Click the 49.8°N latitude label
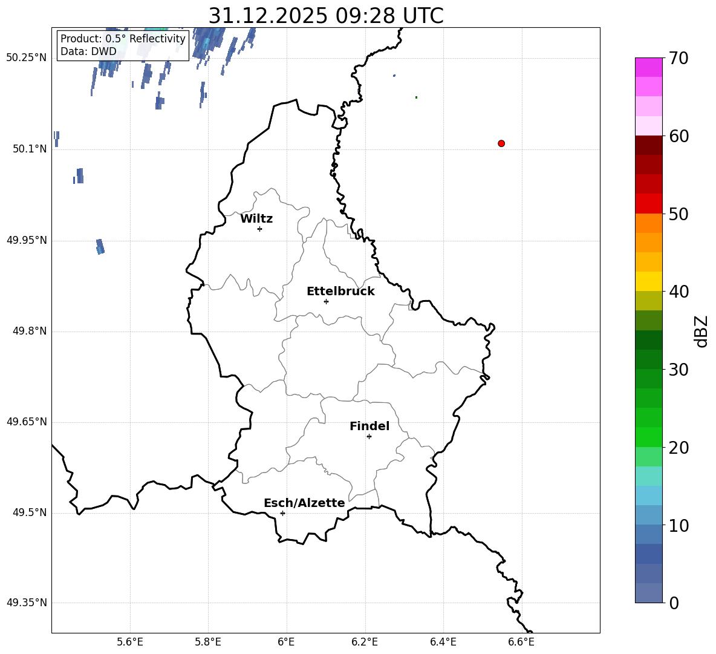Screen dimensions: 716x654 point(30,331)
